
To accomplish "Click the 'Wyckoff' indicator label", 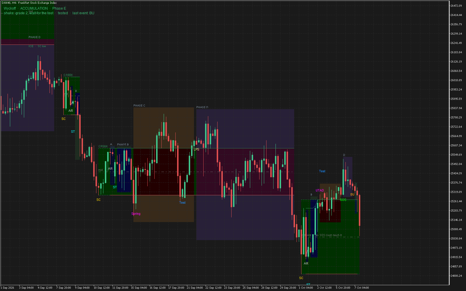I will click(x=10, y=8).
